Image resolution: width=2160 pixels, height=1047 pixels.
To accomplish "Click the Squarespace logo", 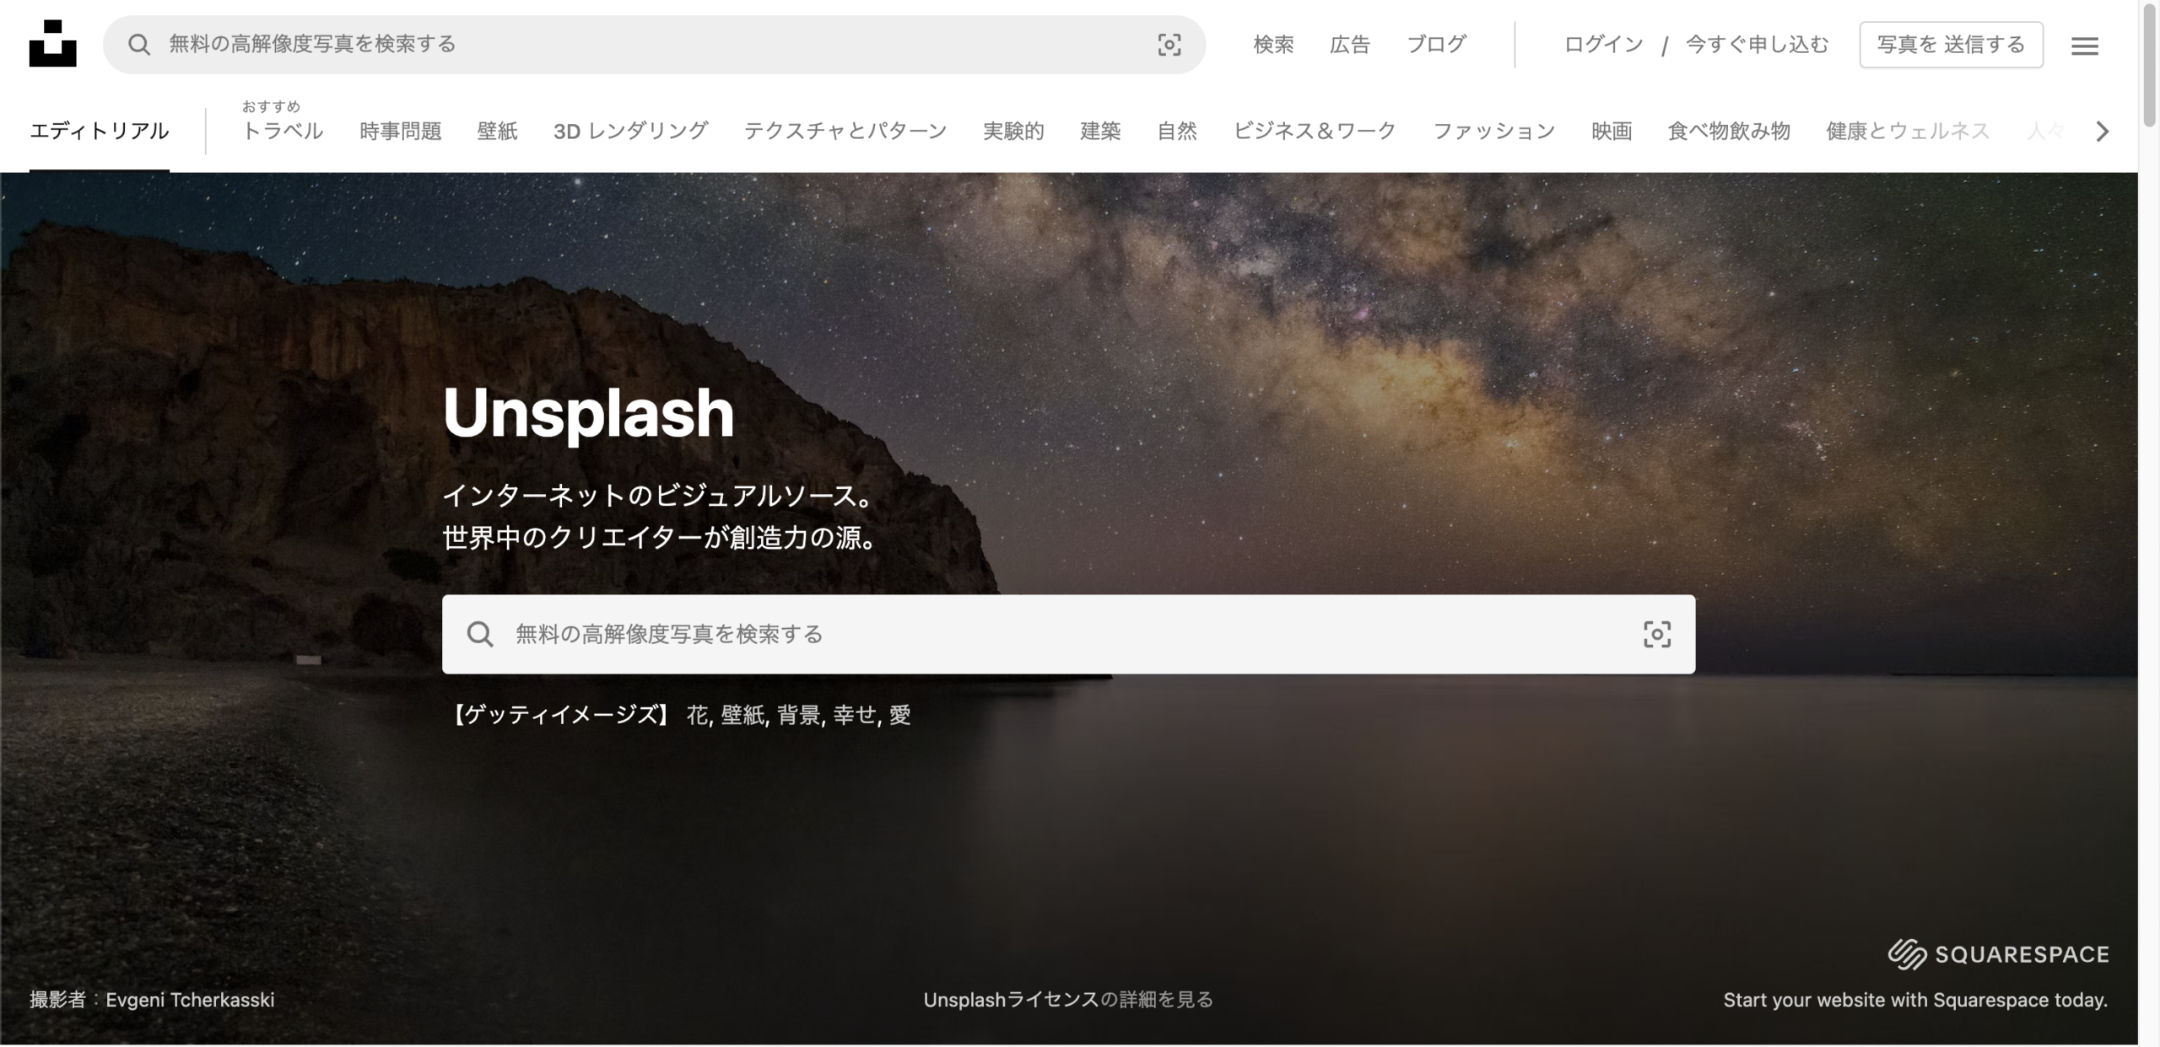I will [x=1998, y=954].
